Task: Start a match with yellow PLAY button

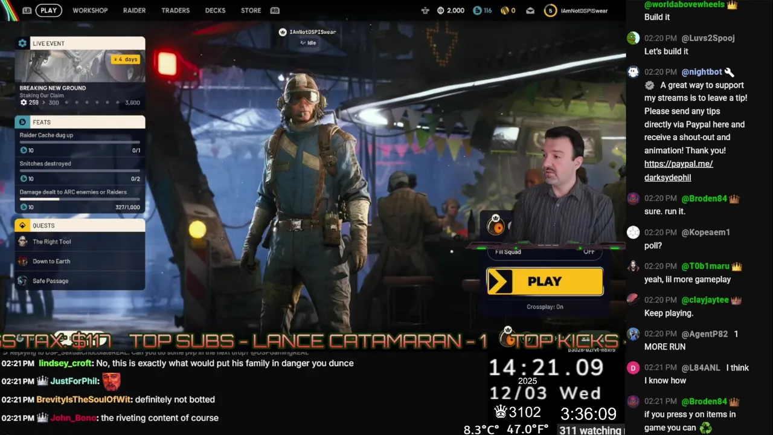Action: click(545, 282)
